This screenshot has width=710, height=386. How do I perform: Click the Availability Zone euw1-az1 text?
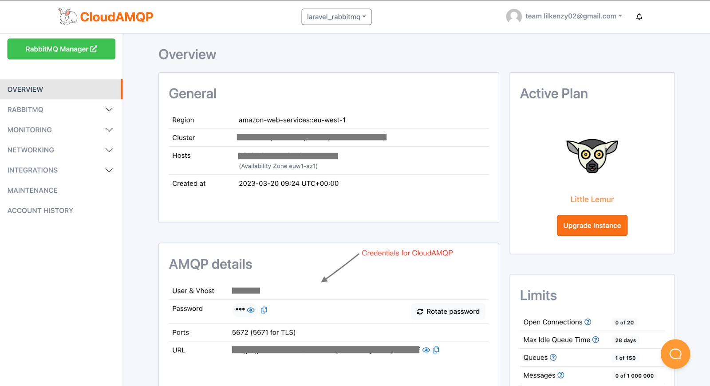[x=278, y=166]
